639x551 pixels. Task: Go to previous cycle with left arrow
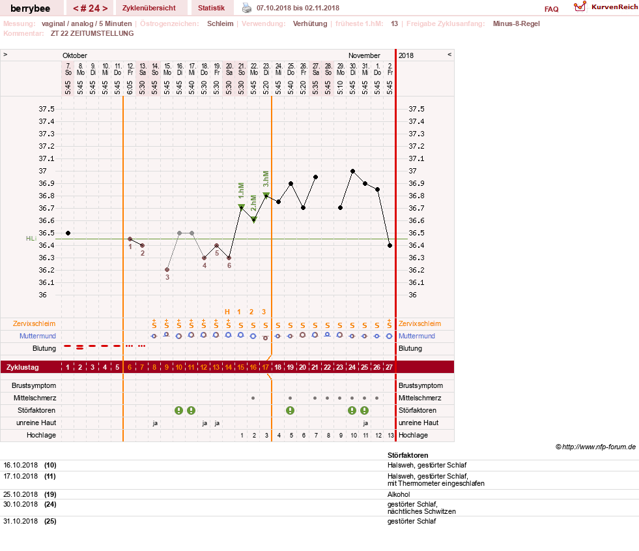pyautogui.click(x=76, y=8)
